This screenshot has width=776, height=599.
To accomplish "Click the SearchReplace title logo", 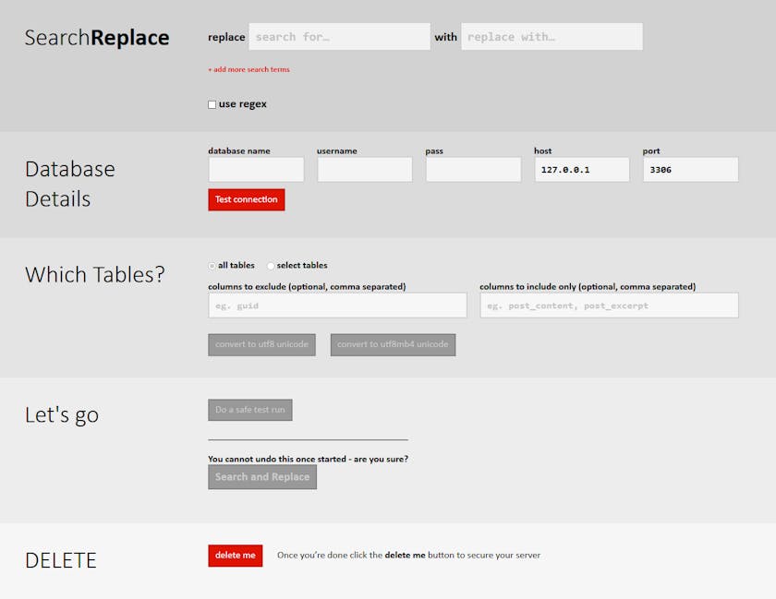I will pyautogui.click(x=97, y=38).
